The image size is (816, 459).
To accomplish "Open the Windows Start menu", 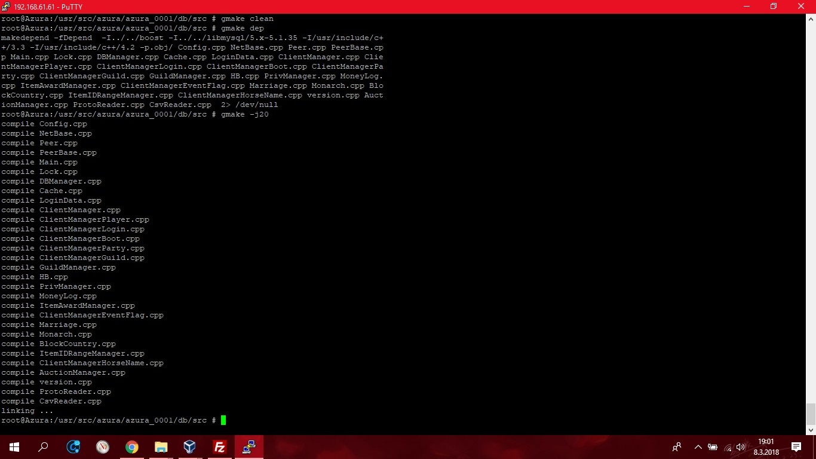I will pyautogui.click(x=14, y=447).
